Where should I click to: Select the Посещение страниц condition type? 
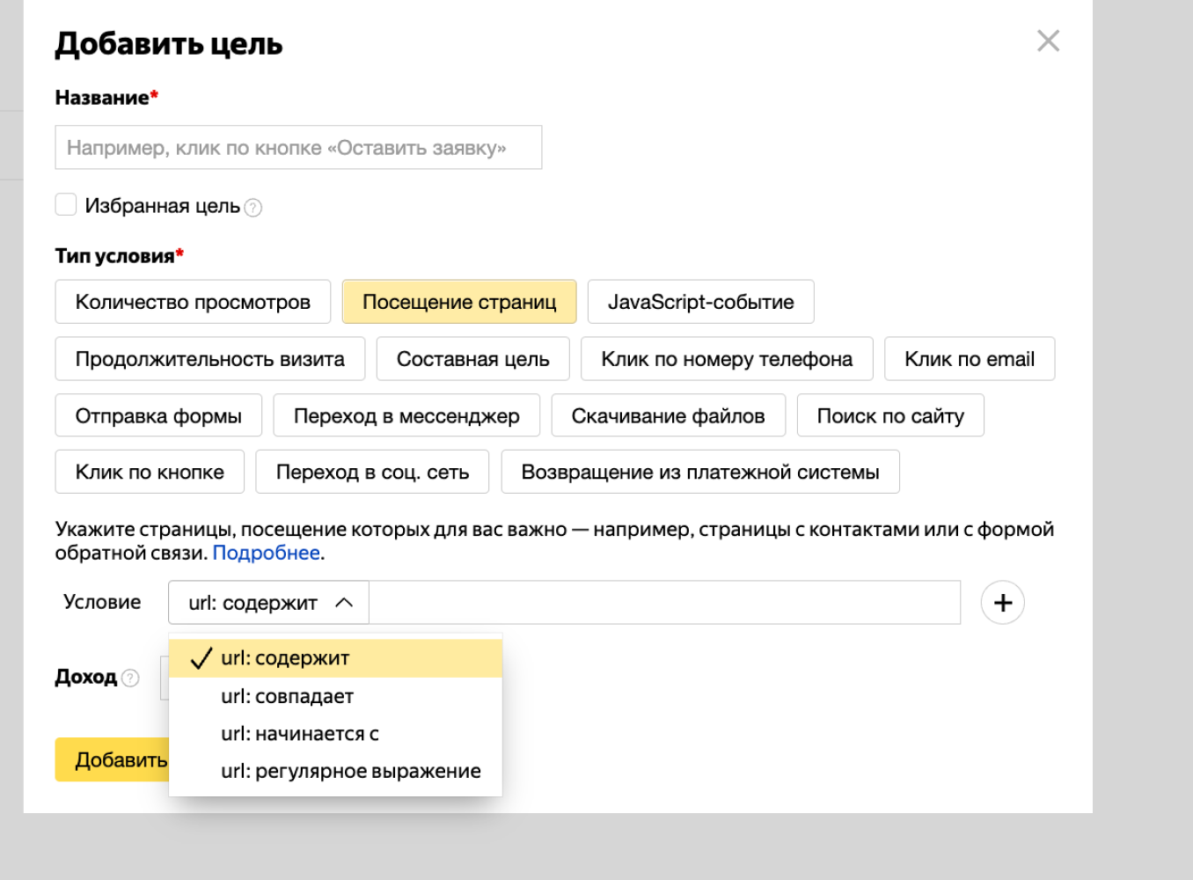[x=459, y=302]
